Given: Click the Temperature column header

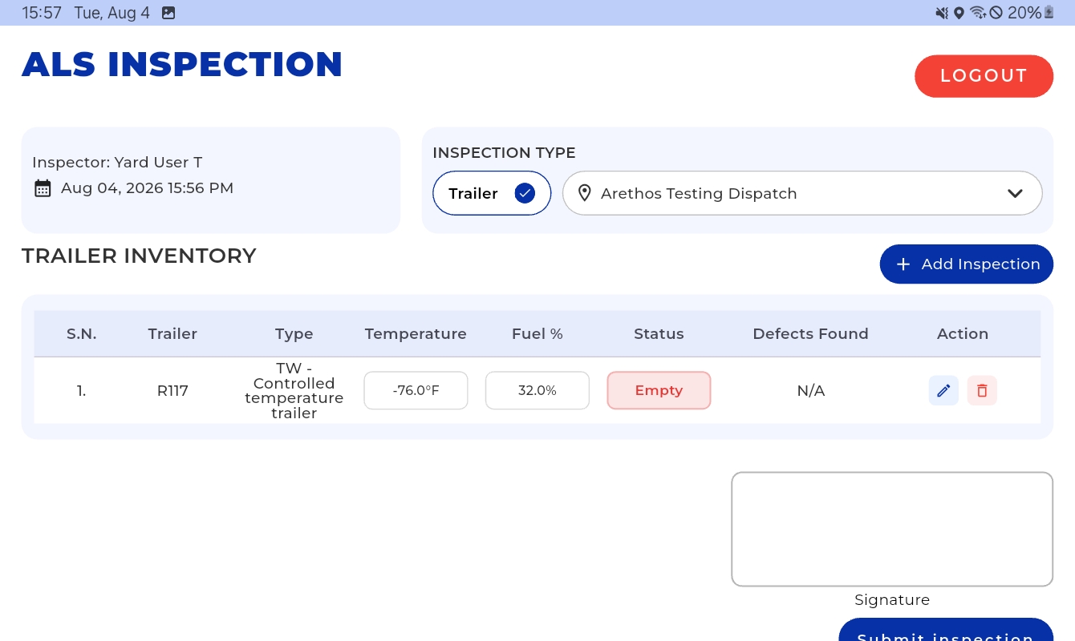Looking at the screenshot, I should pyautogui.click(x=416, y=334).
